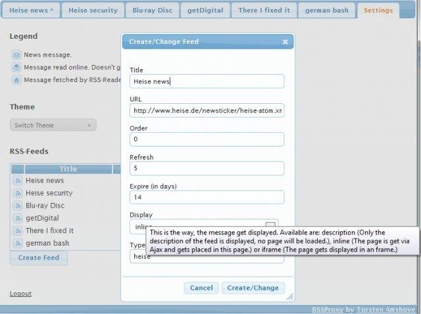This screenshot has height=314, width=421.
Task: Click the Message read online icon
Action: (16, 67)
